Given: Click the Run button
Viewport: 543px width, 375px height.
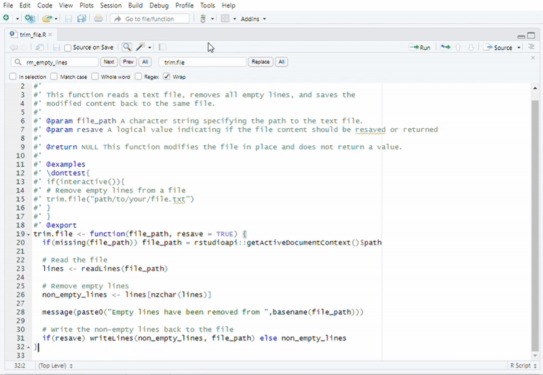Looking at the screenshot, I should click(x=420, y=48).
